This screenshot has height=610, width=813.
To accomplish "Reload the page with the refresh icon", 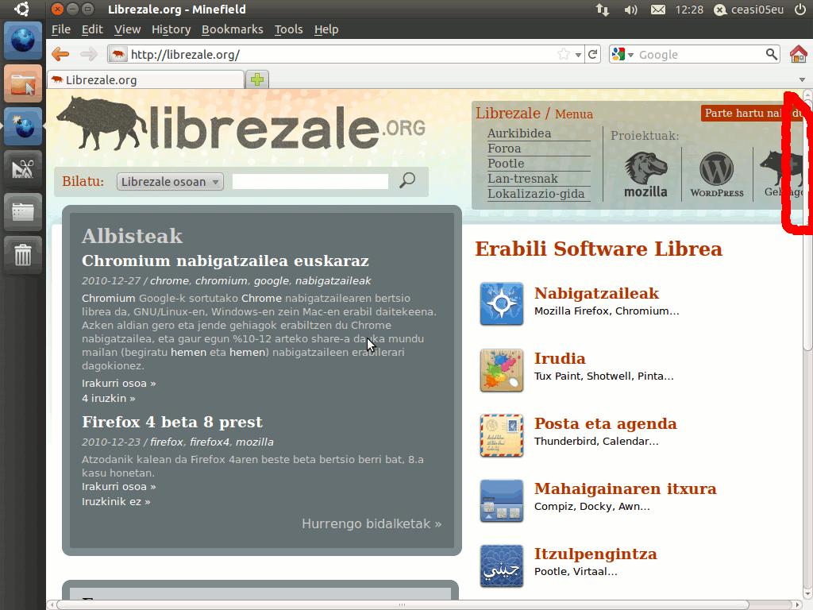I will (x=592, y=54).
